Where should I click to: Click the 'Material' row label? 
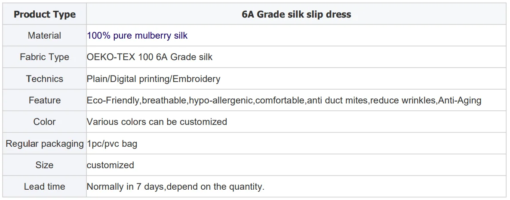[x=44, y=36]
